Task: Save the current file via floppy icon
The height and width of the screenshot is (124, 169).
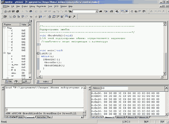Action: pos(13,11)
